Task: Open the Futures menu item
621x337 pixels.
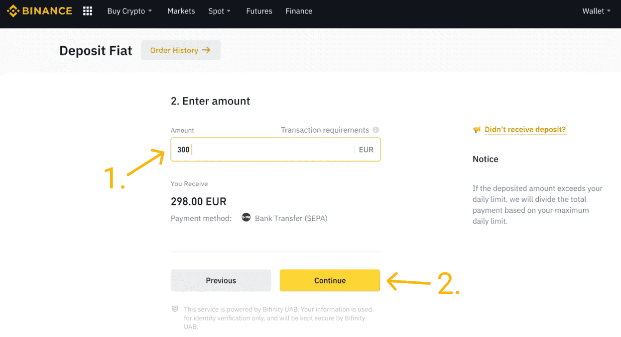Action: tap(259, 11)
